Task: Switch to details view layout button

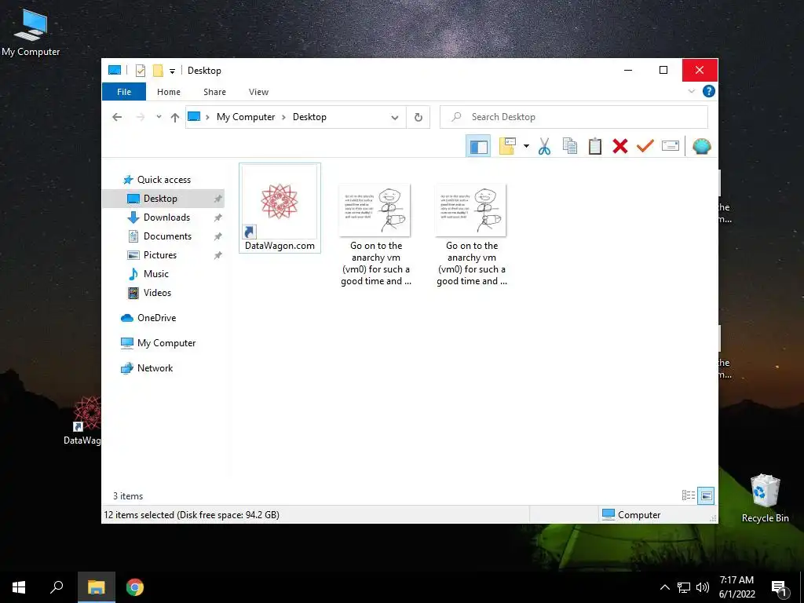Action: [688, 495]
